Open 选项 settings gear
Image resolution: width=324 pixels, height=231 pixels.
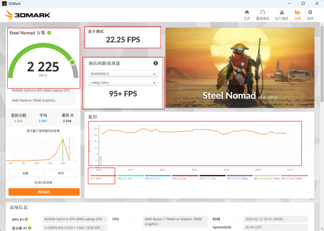tap(310, 15)
